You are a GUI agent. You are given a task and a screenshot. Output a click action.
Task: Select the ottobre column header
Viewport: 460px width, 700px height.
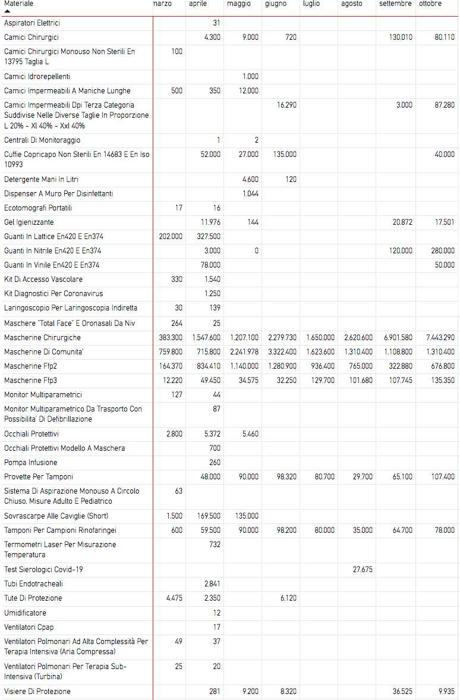[x=430, y=4]
